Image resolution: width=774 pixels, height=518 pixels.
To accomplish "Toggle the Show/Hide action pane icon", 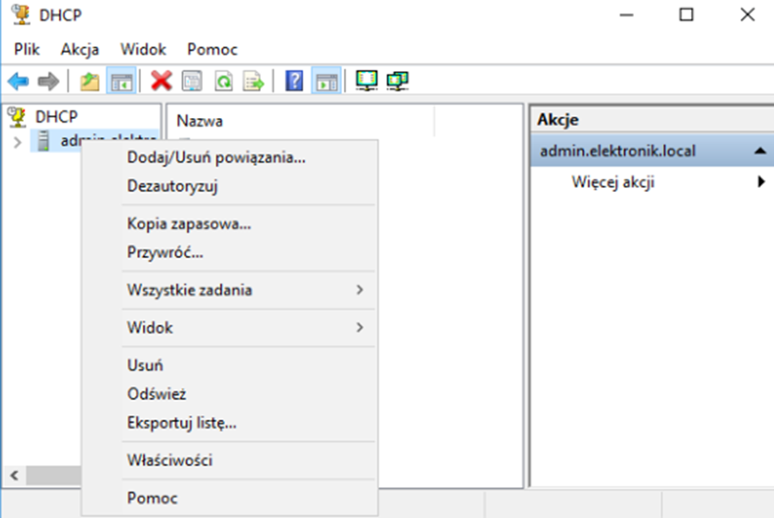I will click(326, 82).
